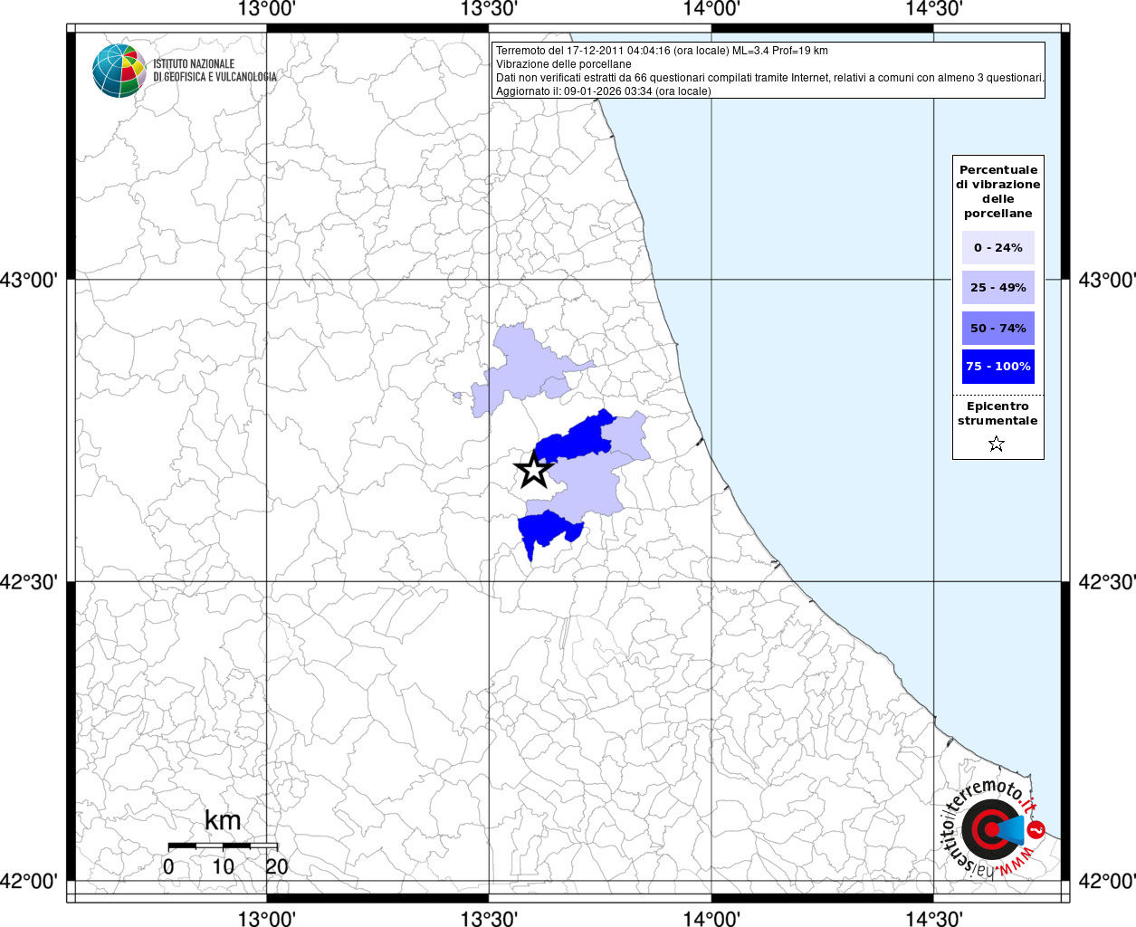Select the 75 - 100% legend swatch
The height and width of the screenshot is (927, 1136).
click(x=998, y=367)
